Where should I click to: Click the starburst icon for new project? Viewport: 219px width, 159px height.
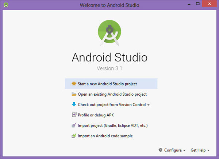click(74, 84)
